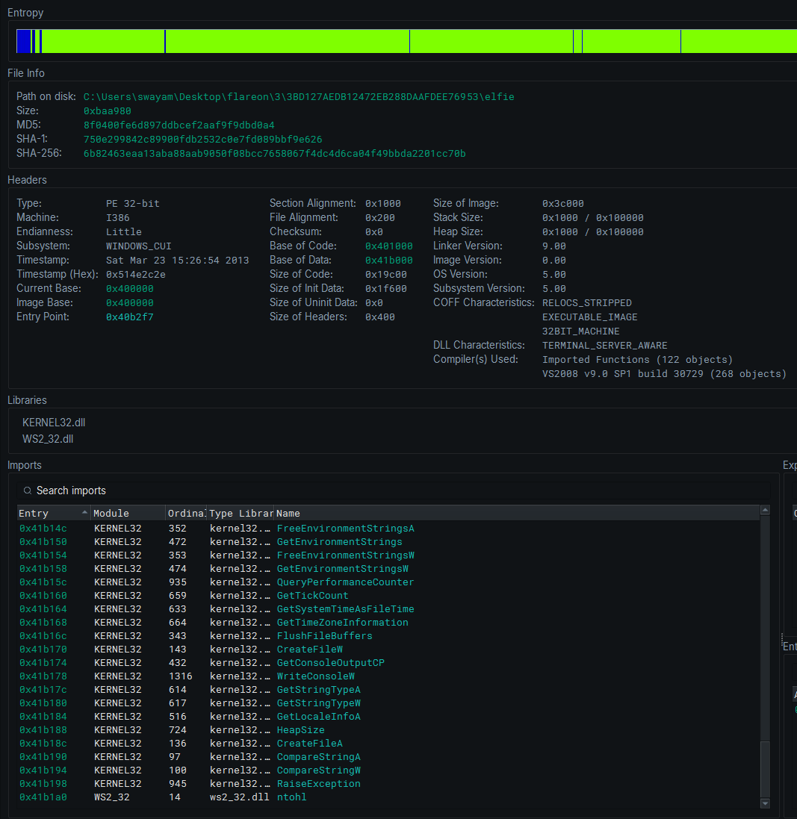Click the imports scrollbar up arrow

pos(764,511)
